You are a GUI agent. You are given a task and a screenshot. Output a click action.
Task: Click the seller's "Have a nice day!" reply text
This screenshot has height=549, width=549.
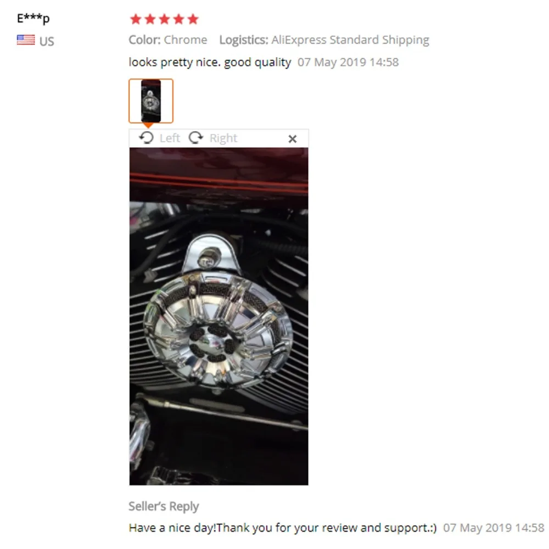(x=283, y=528)
